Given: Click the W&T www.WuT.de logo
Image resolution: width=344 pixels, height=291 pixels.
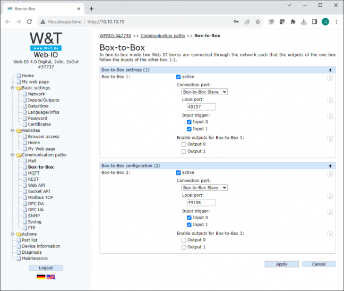Looking at the screenshot, I should click(x=46, y=41).
